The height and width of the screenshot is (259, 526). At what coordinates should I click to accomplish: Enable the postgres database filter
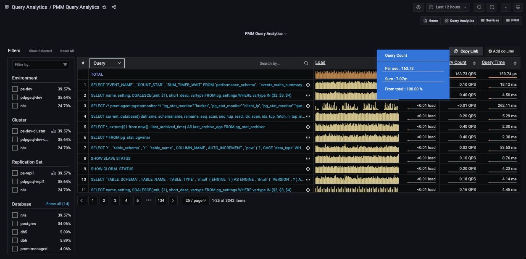point(15,224)
